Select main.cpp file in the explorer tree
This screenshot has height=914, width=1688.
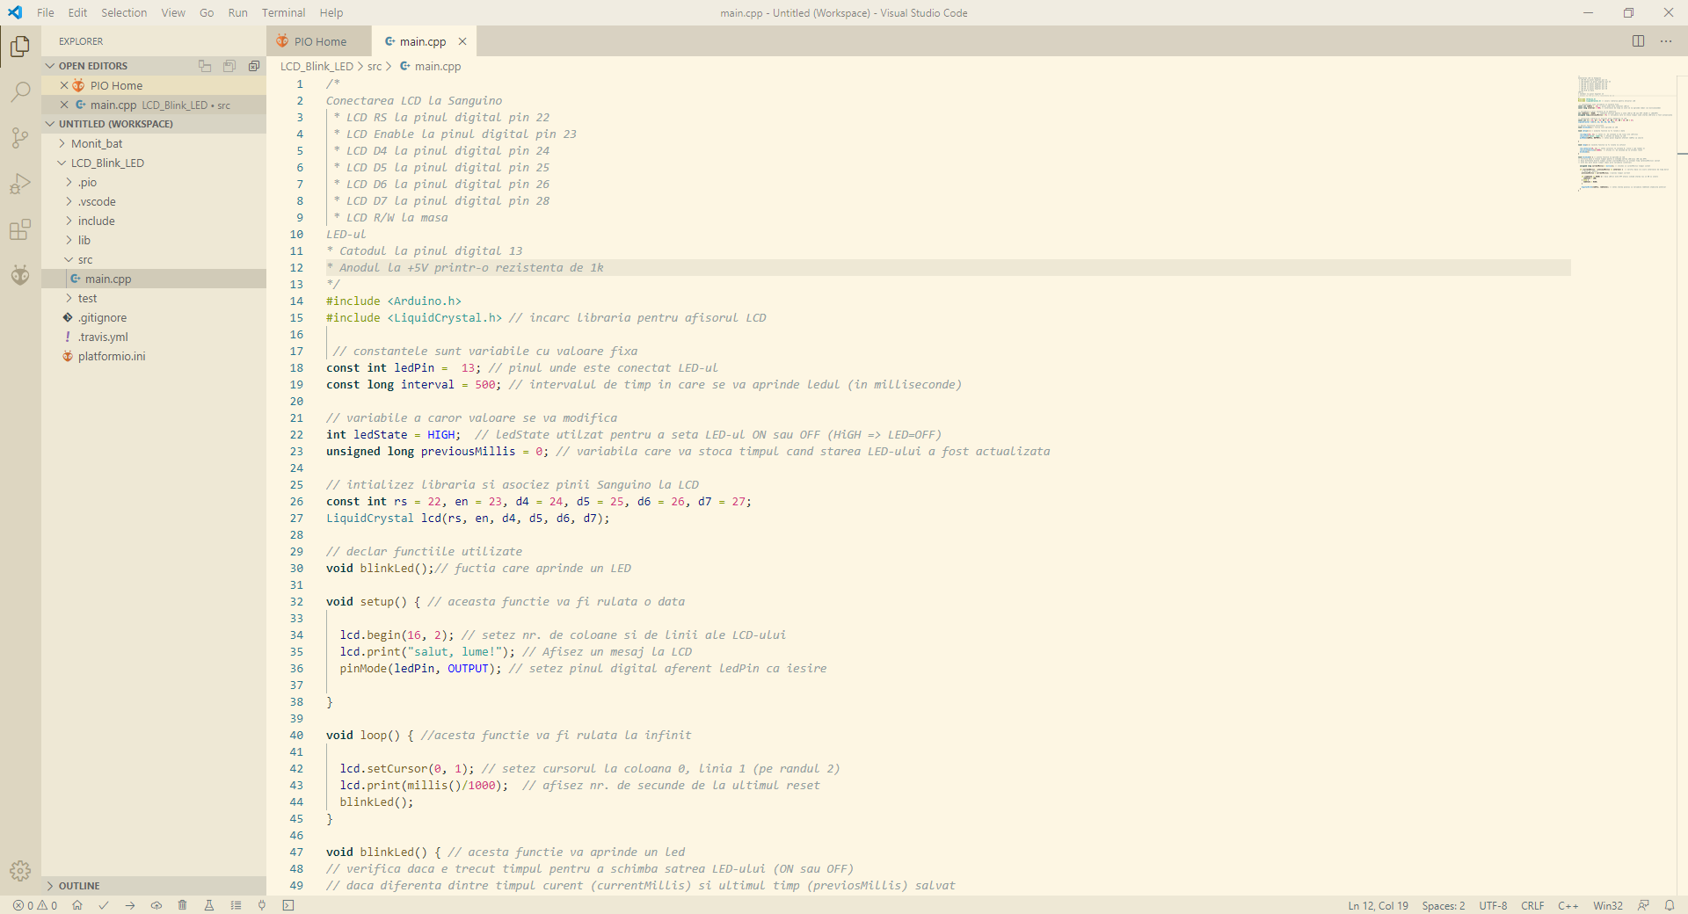point(154,279)
